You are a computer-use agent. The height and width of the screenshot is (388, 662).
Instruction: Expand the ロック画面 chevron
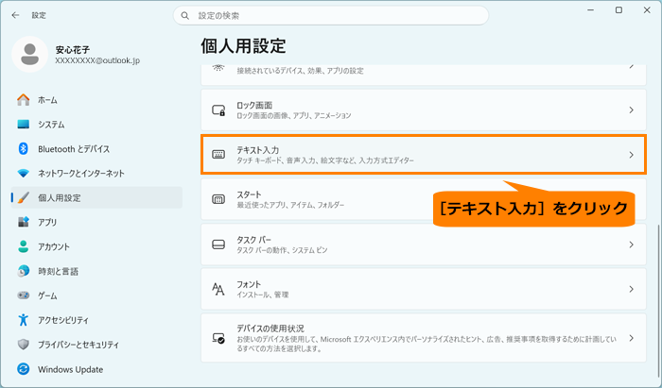(x=631, y=110)
